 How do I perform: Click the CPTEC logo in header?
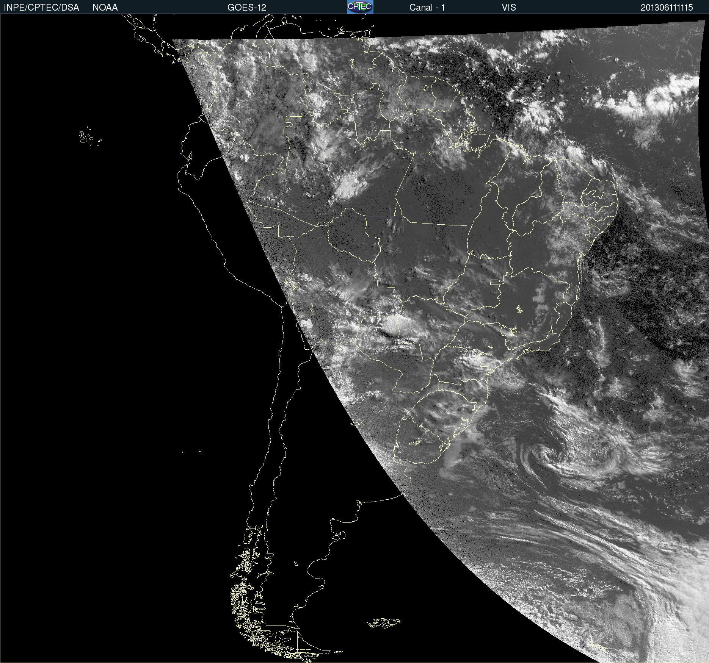tap(360, 7)
